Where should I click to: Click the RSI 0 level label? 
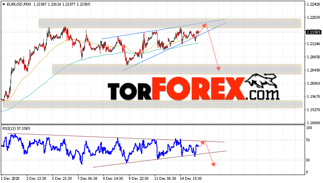(307, 172)
